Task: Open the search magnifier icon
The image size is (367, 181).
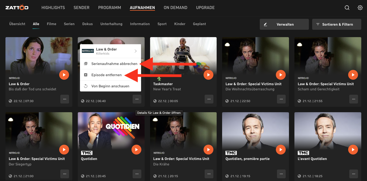Action: pos(347,8)
